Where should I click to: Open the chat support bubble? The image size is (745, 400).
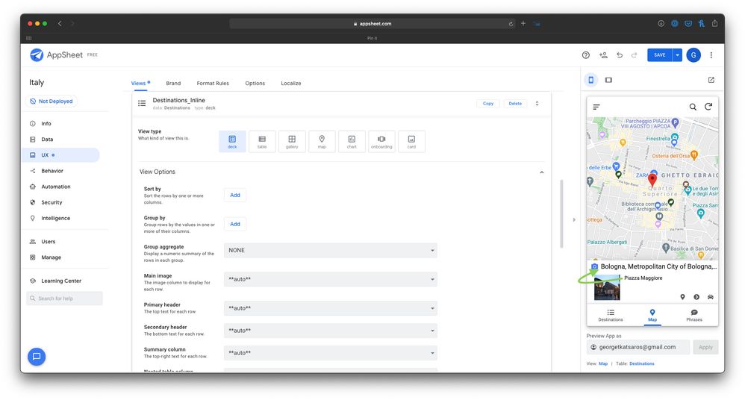[37, 356]
